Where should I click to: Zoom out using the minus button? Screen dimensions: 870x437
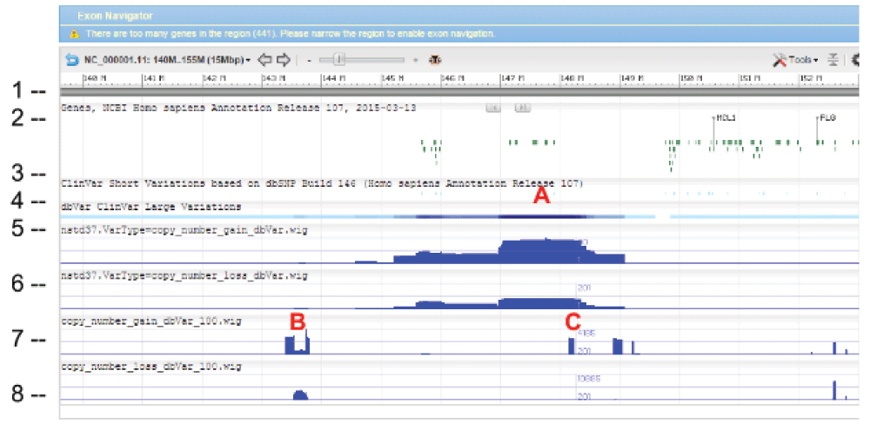coord(310,60)
